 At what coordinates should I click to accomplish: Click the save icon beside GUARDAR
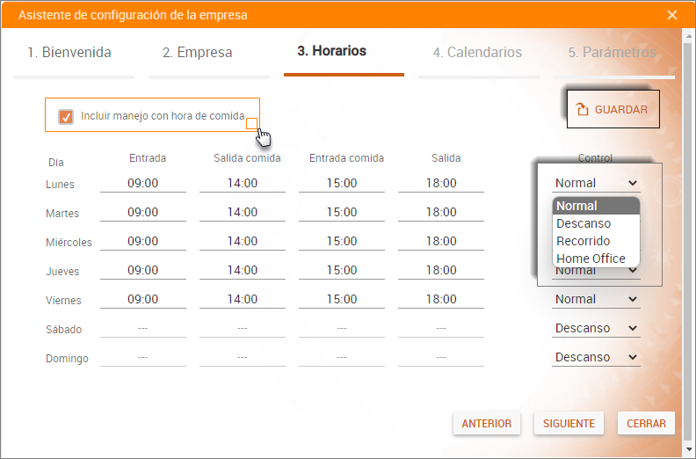coord(582,110)
